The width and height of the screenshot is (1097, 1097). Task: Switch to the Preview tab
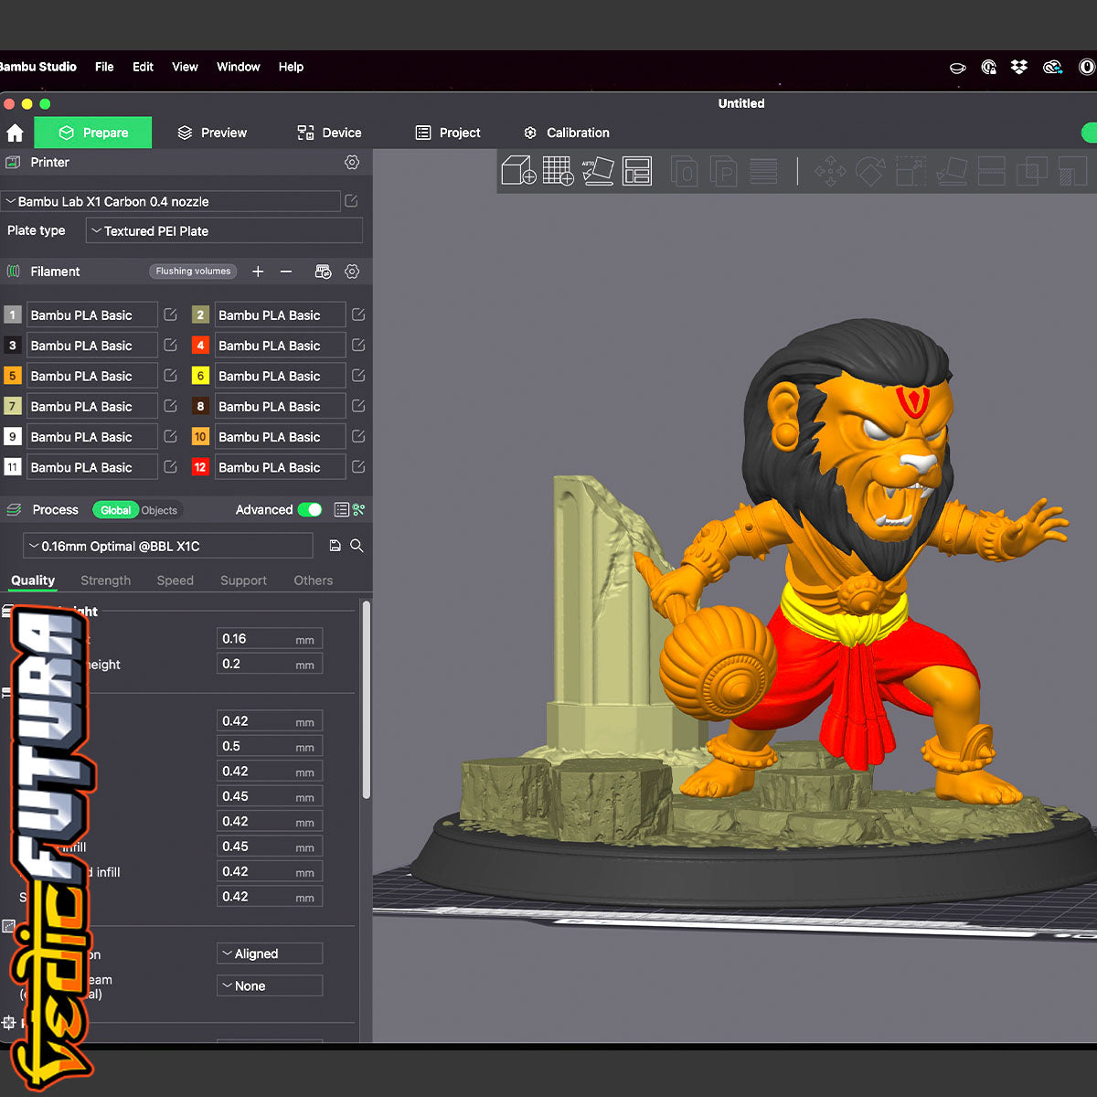tap(212, 133)
